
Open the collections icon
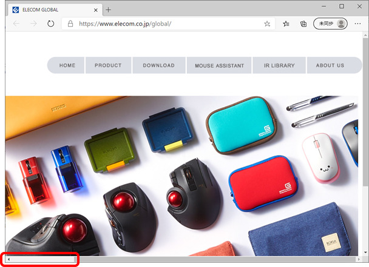point(303,24)
